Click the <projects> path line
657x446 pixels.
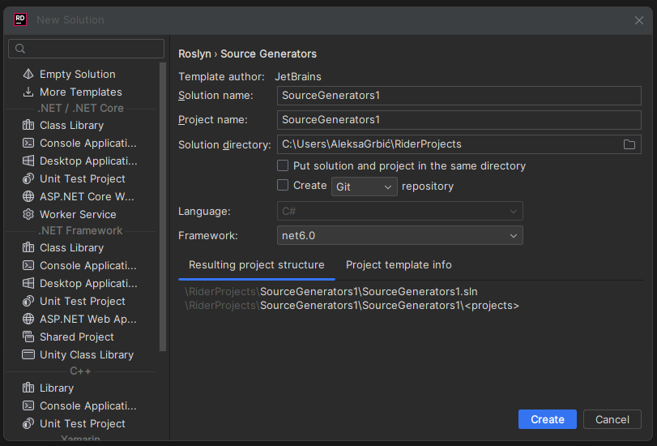352,305
